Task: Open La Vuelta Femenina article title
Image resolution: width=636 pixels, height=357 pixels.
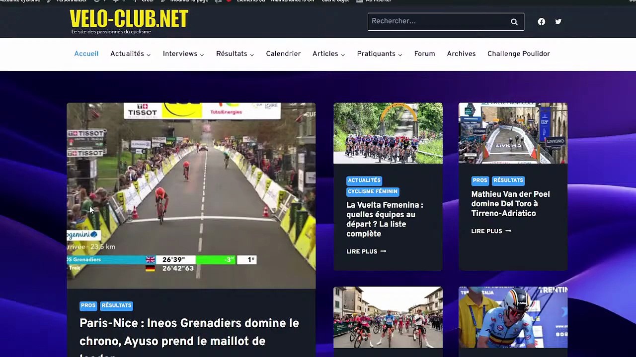Action: pos(385,219)
